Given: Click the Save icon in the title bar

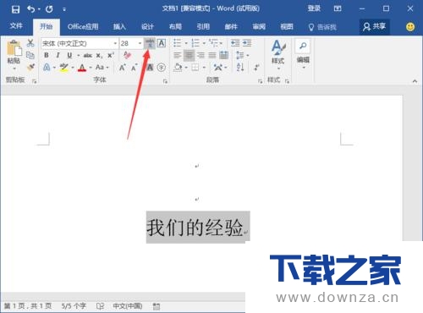Looking at the screenshot, I should [15, 9].
